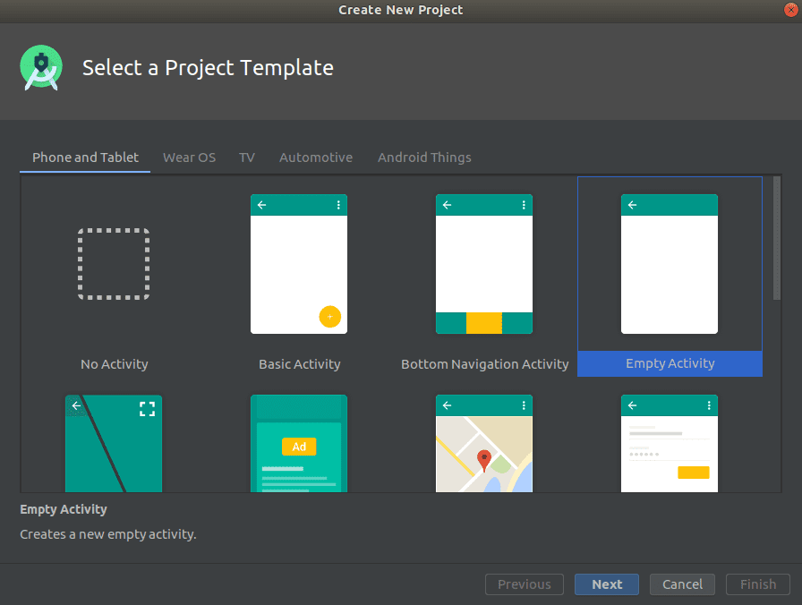This screenshot has width=802, height=605.
Task: Switch to the Phone and Tablet tab
Action: [85, 158]
